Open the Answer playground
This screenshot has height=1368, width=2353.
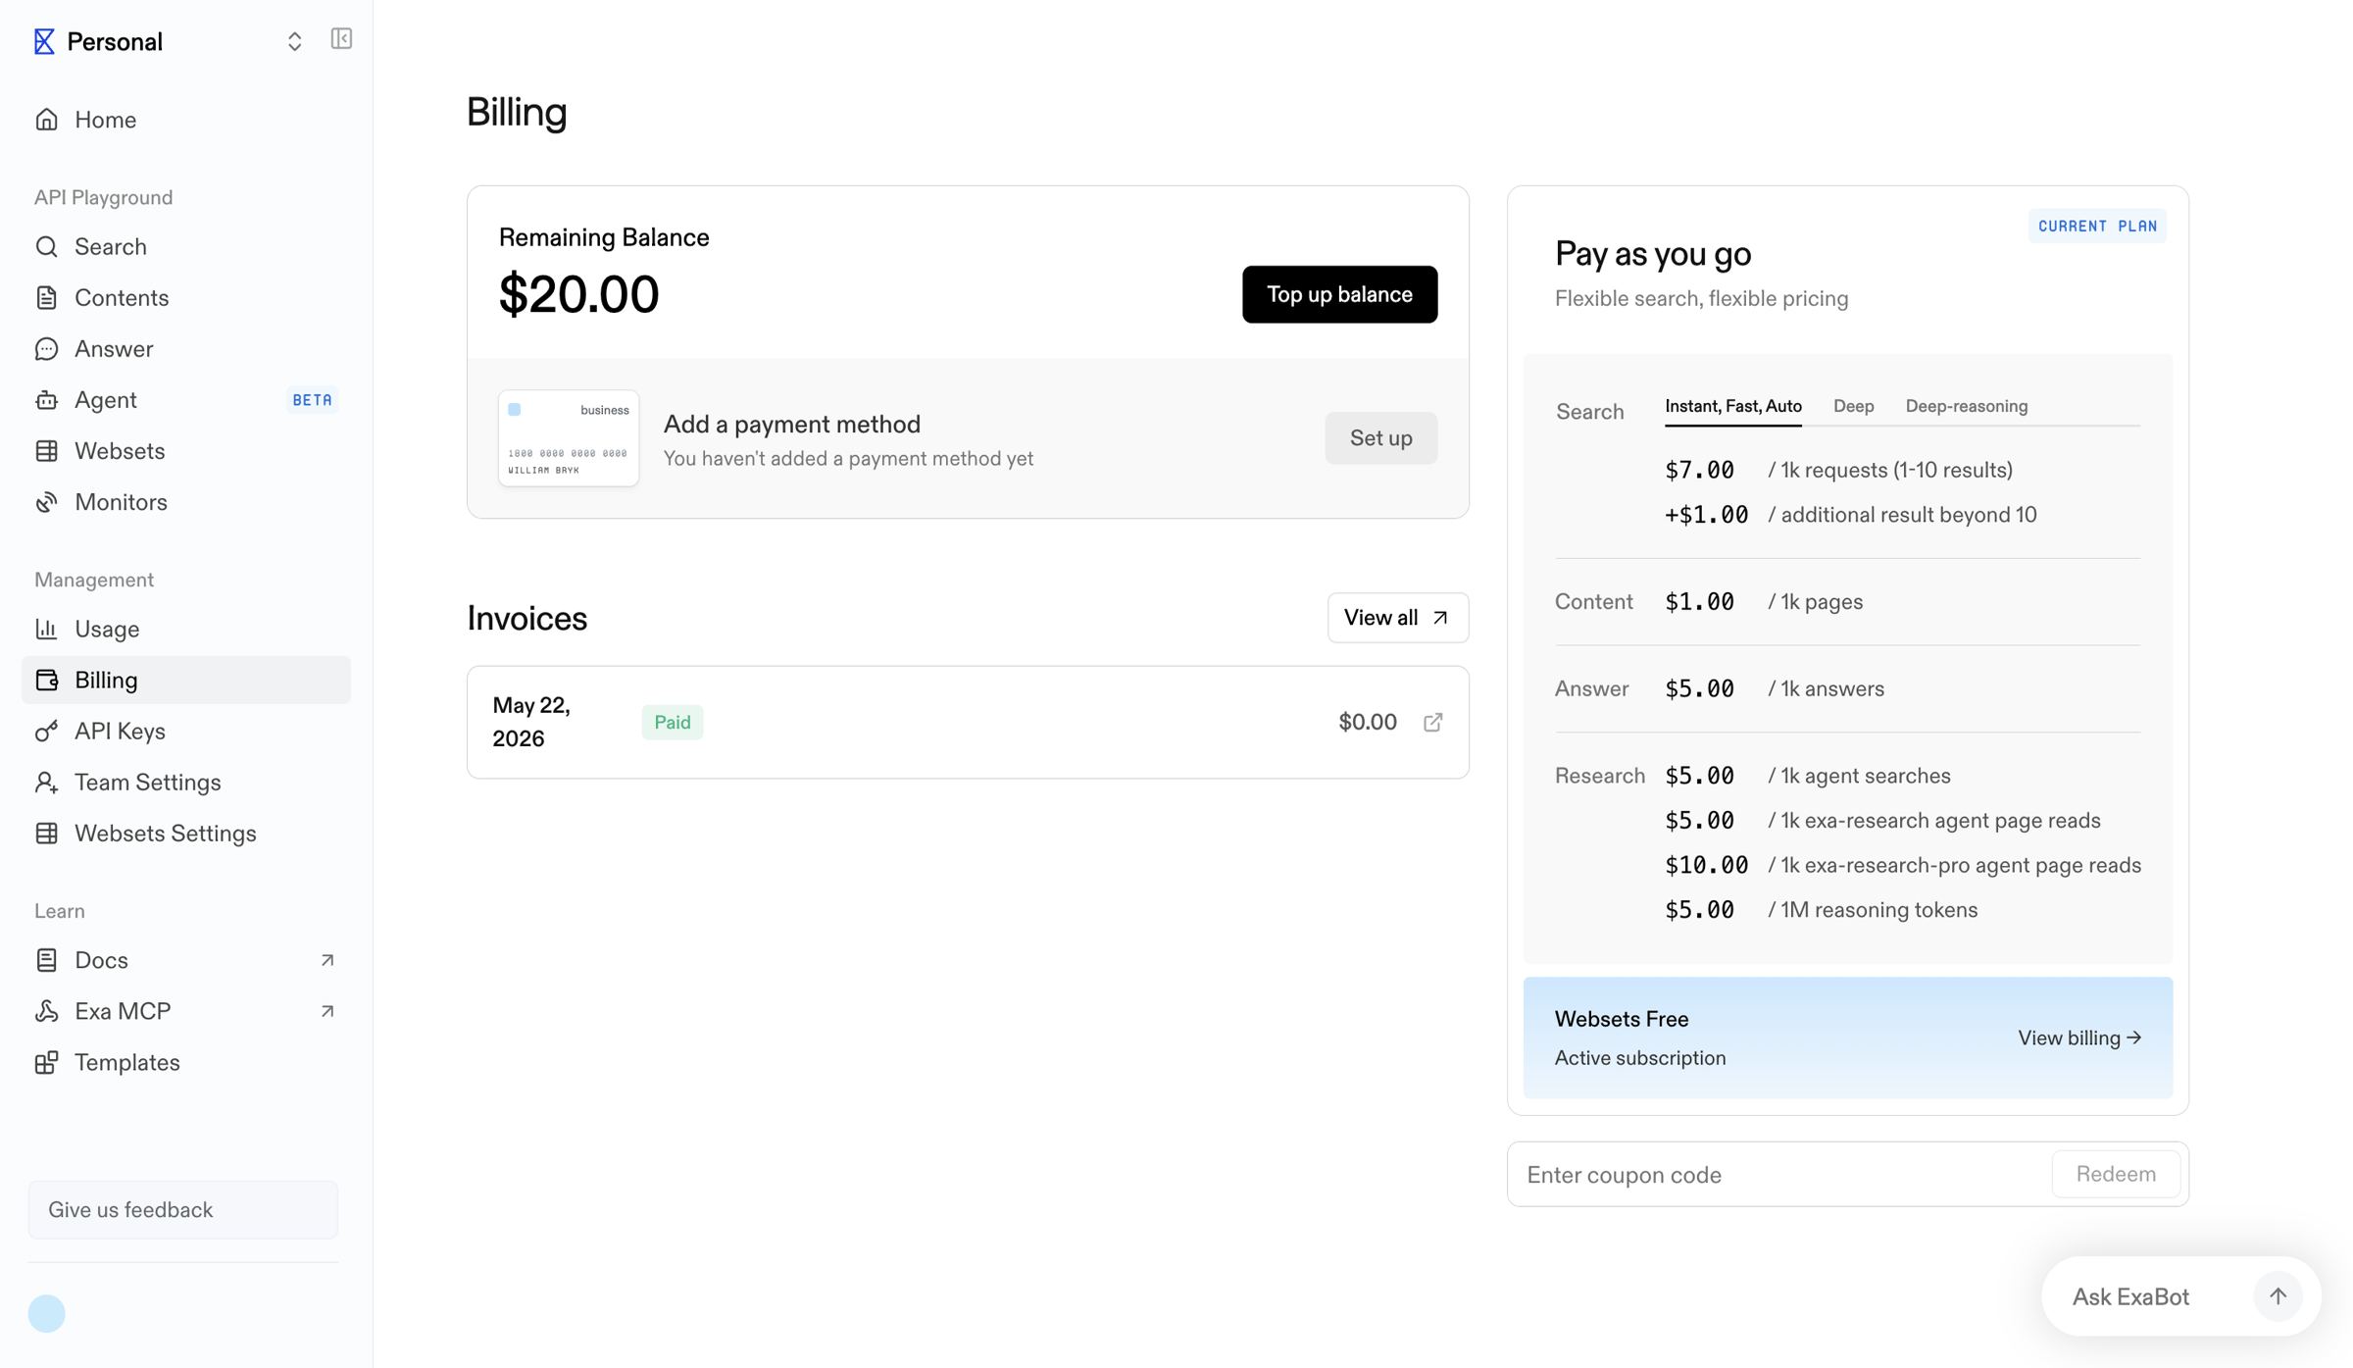(186, 348)
